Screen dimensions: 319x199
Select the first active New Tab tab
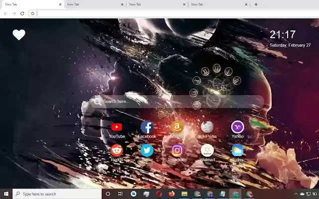(x=33, y=4)
